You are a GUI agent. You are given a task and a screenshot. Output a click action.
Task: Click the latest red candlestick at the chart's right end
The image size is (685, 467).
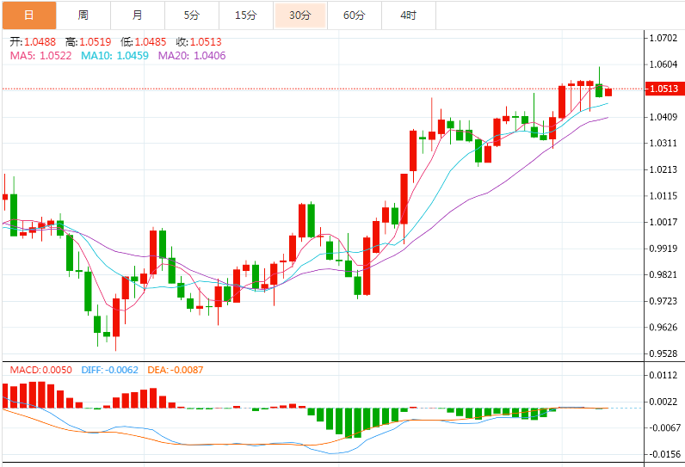608,92
